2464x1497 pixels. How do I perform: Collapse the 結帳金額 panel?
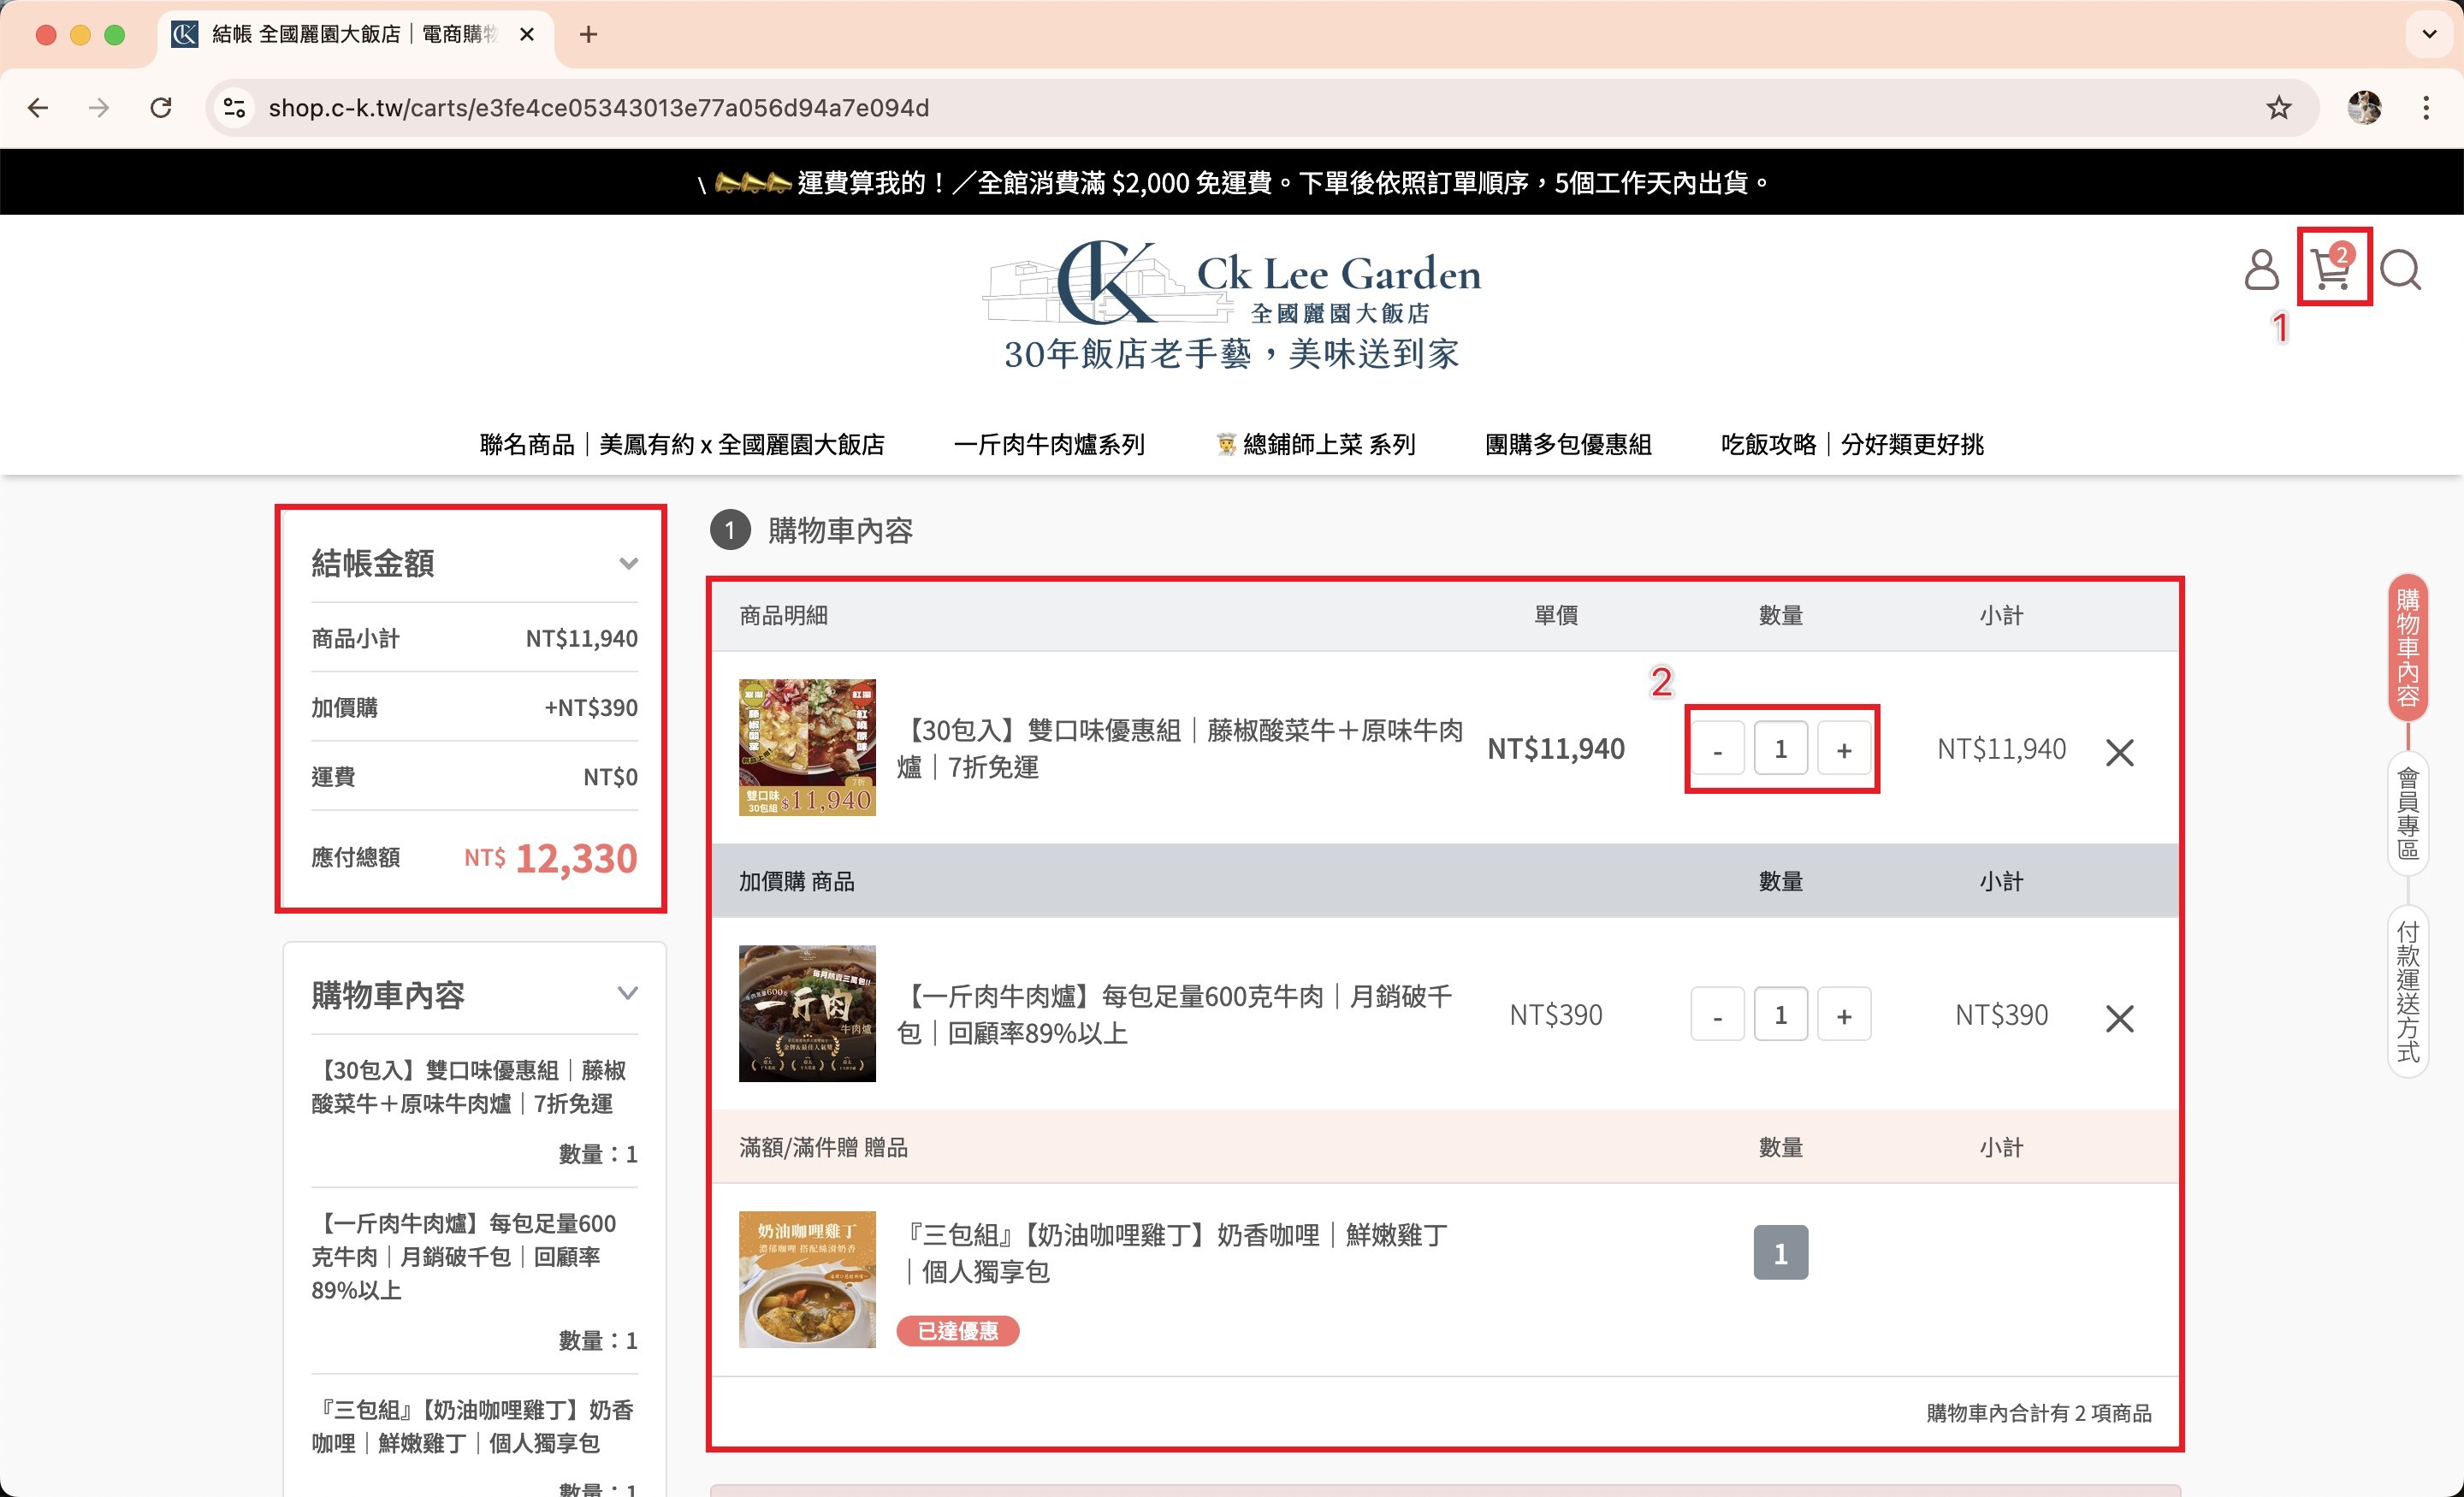[x=628, y=563]
